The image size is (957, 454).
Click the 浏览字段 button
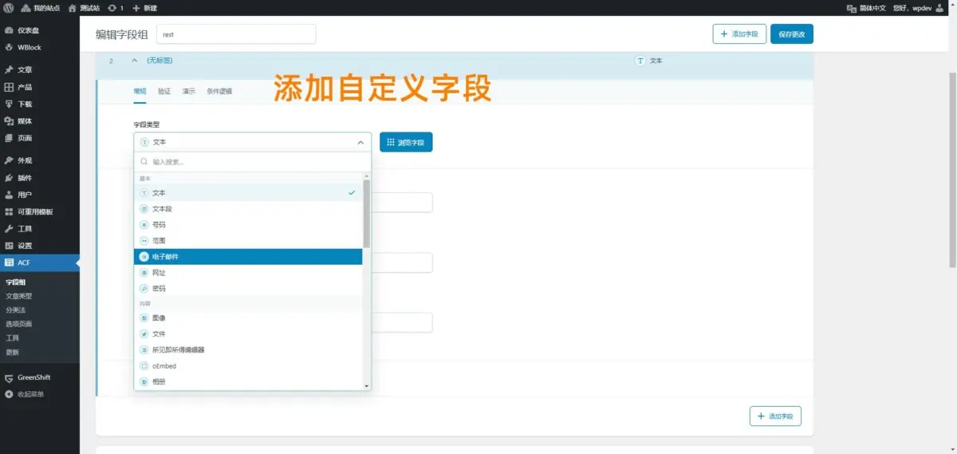coord(406,142)
